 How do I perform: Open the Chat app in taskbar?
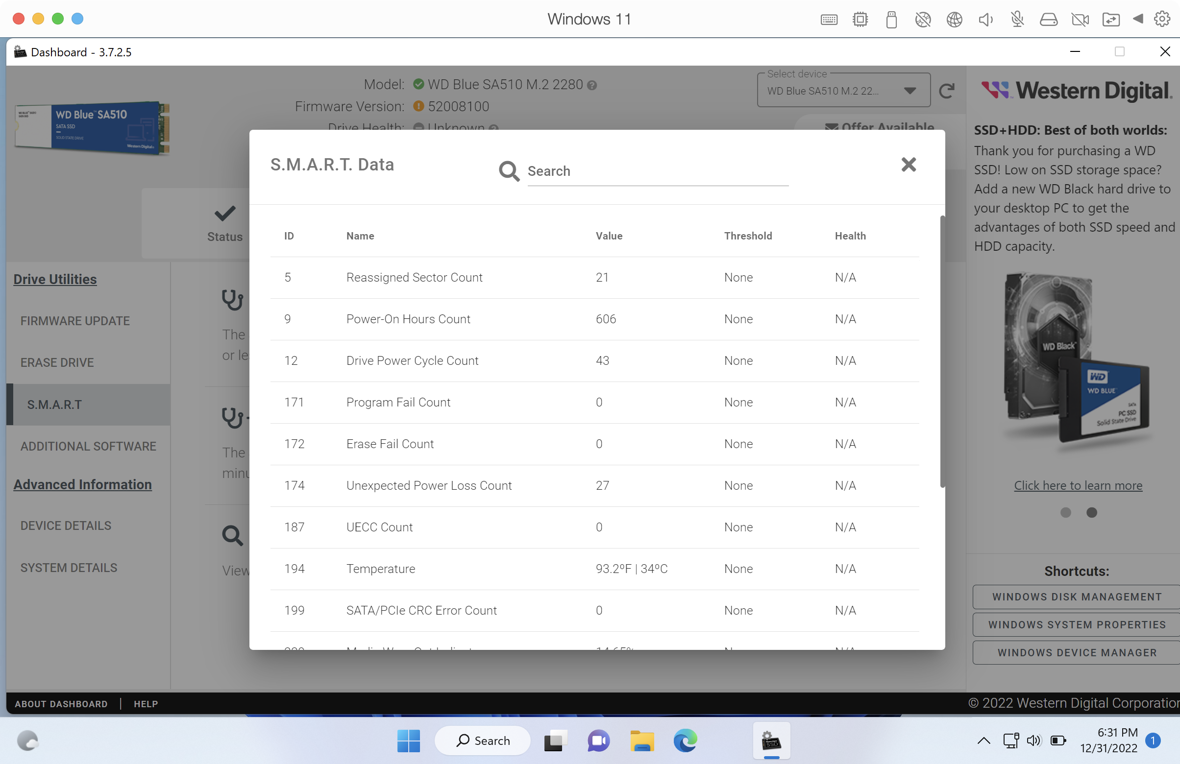tap(598, 741)
